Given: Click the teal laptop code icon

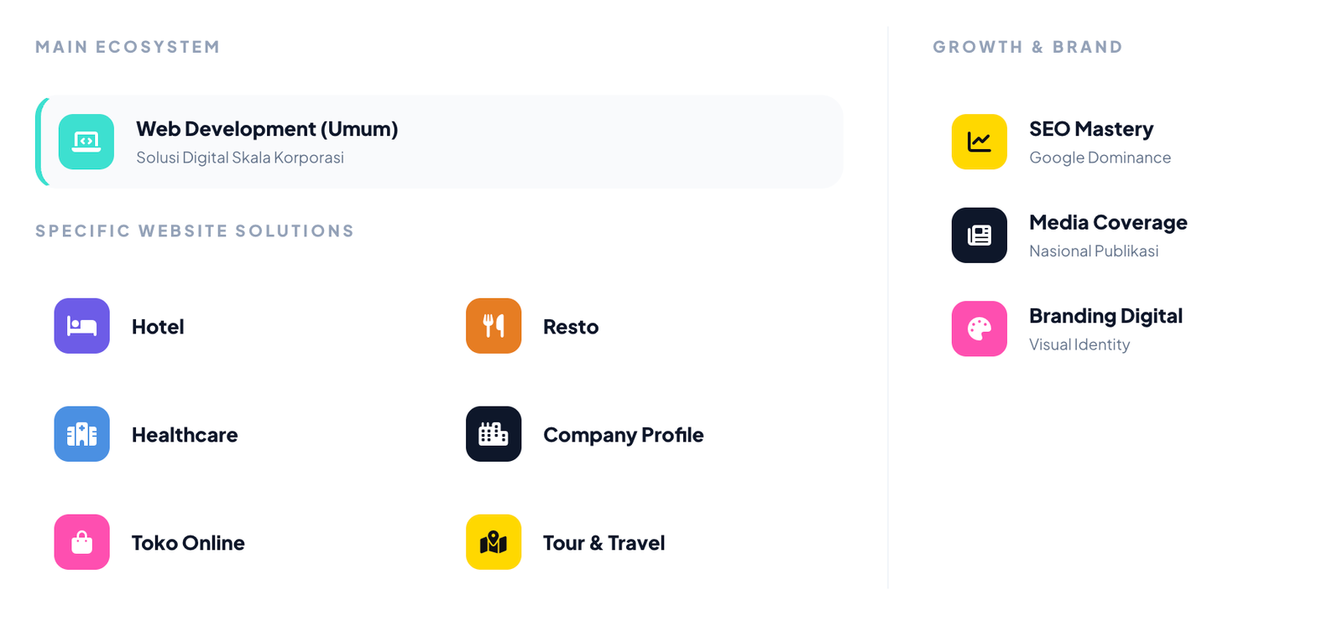Looking at the screenshot, I should click(x=86, y=142).
